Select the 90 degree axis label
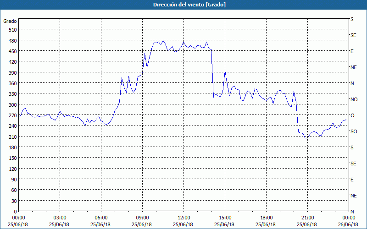 (14, 180)
